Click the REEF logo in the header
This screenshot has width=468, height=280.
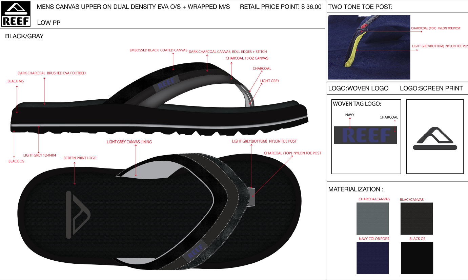coord(16,14)
